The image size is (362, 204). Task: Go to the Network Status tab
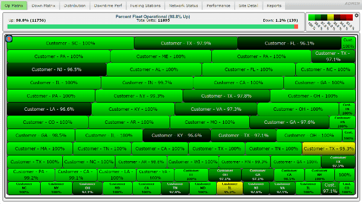click(x=184, y=5)
